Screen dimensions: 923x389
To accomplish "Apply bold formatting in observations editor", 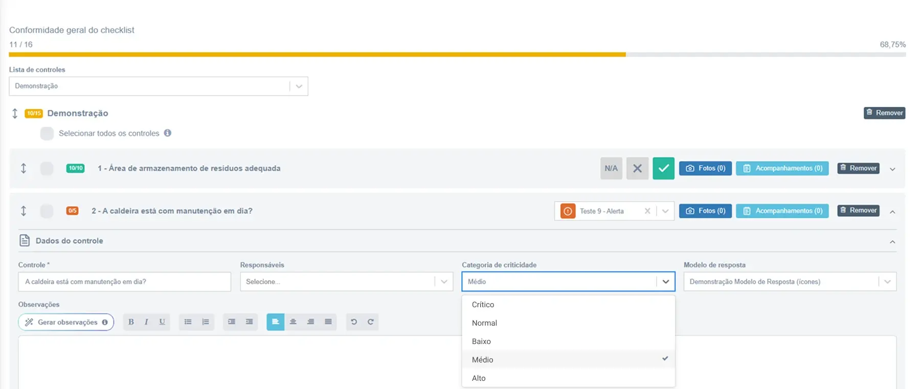I will pyautogui.click(x=131, y=322).
